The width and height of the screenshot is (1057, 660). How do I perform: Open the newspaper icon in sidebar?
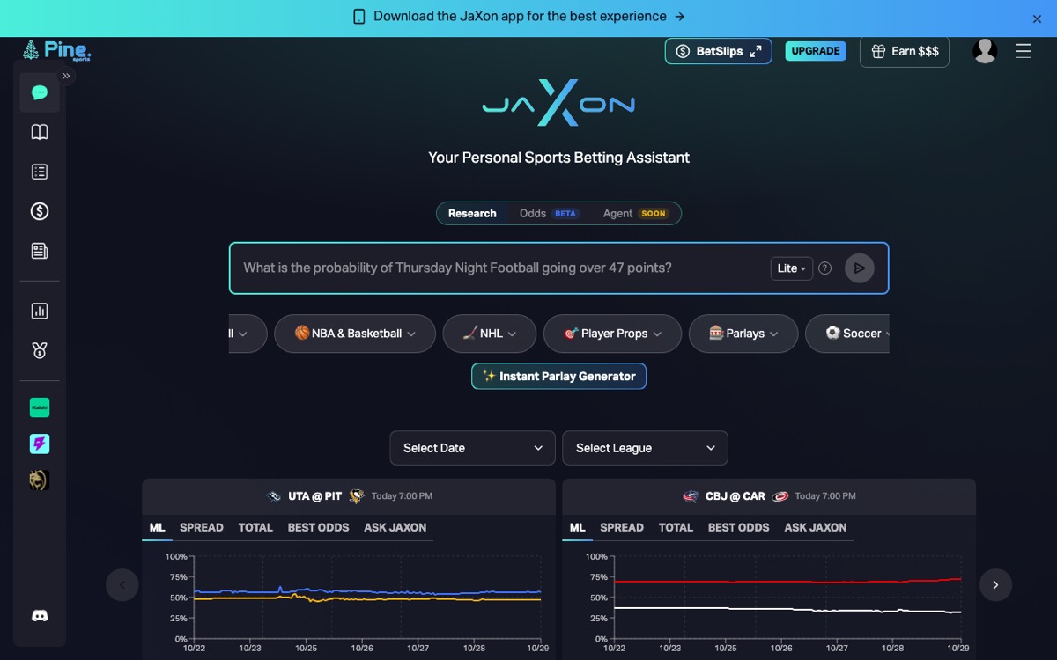(40, 251)
